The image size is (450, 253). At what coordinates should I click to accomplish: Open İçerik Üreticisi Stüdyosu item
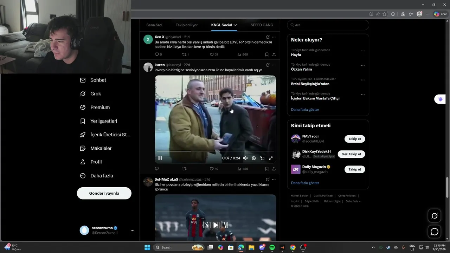coord(105,135)
